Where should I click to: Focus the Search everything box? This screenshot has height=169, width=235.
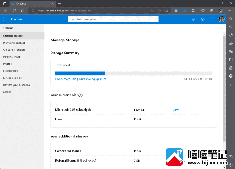(x=113, y=19)
